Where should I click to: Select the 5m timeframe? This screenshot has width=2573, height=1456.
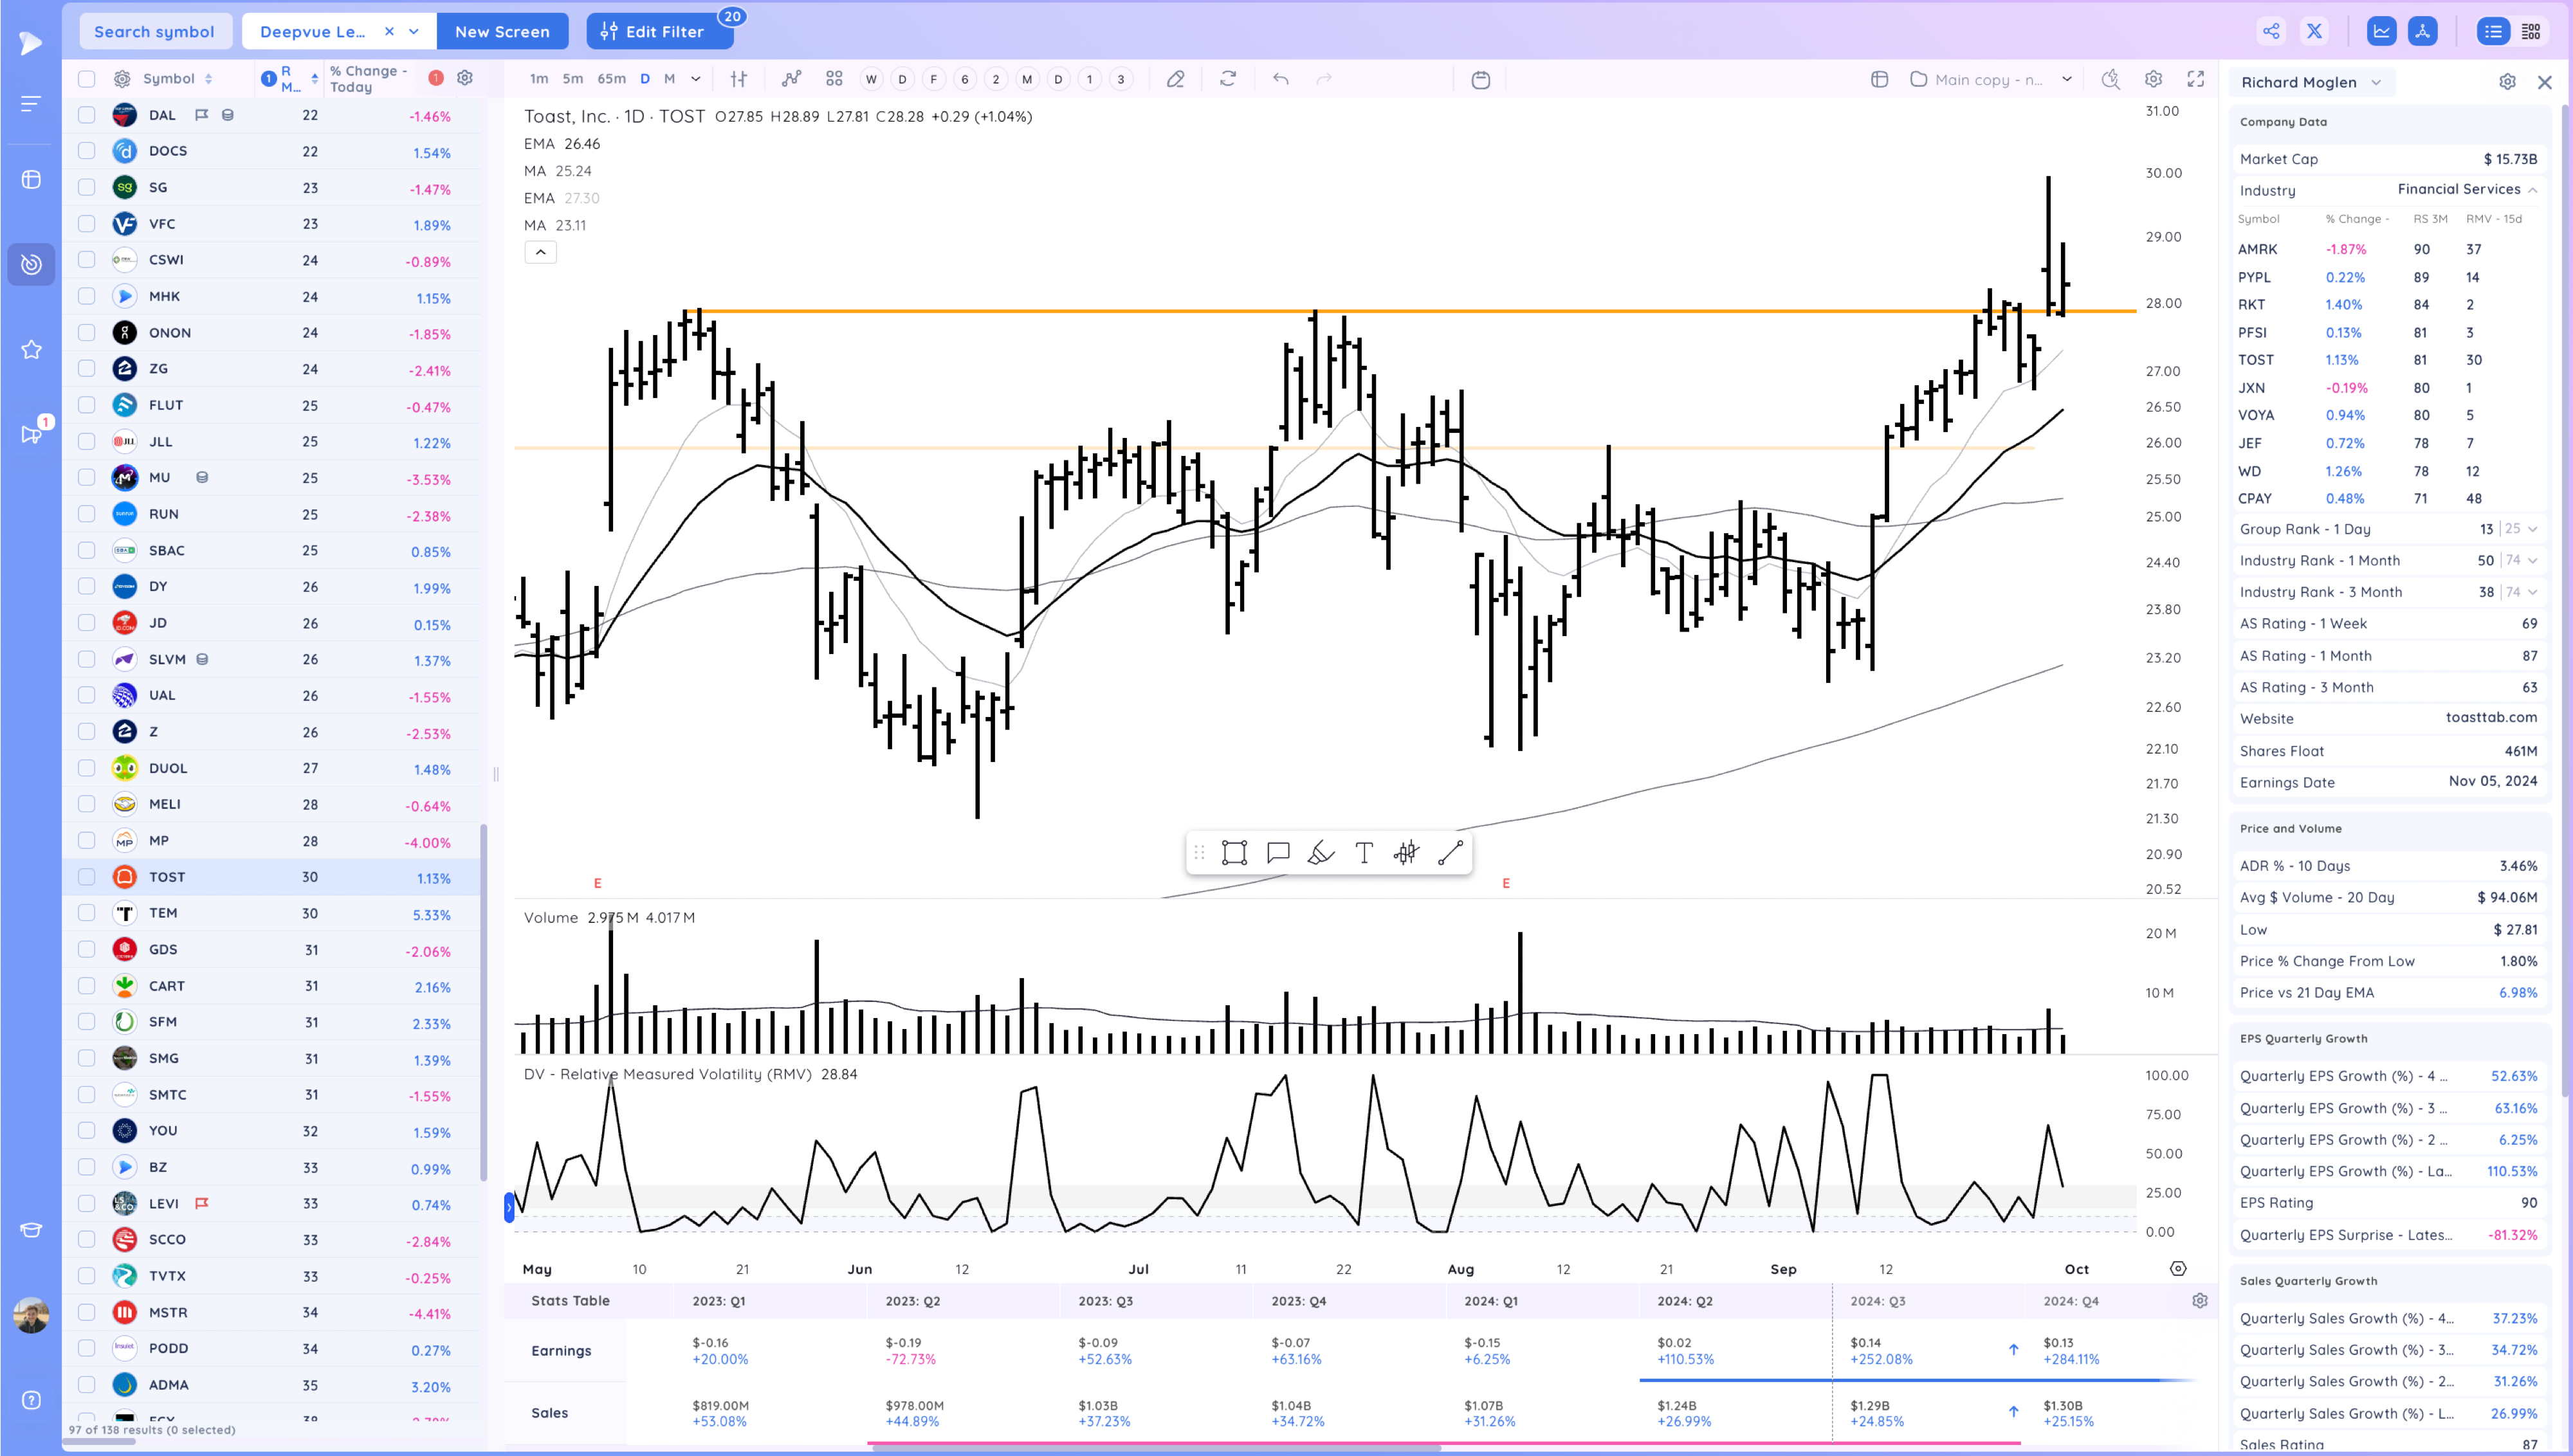(573, 79)
